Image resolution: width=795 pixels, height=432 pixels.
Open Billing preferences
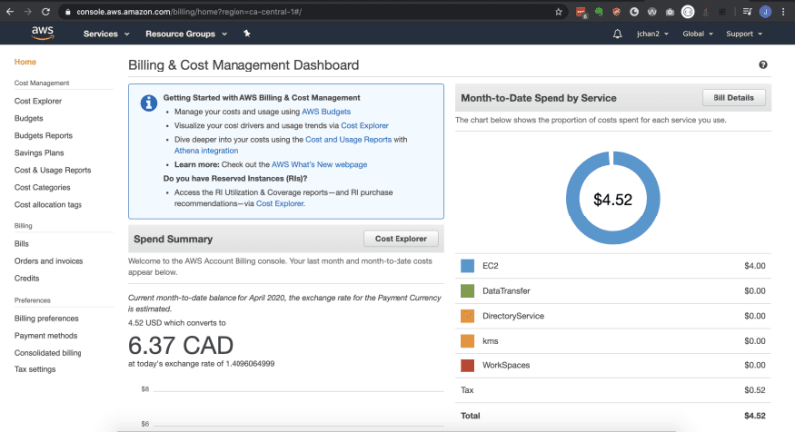coord(46,318)
